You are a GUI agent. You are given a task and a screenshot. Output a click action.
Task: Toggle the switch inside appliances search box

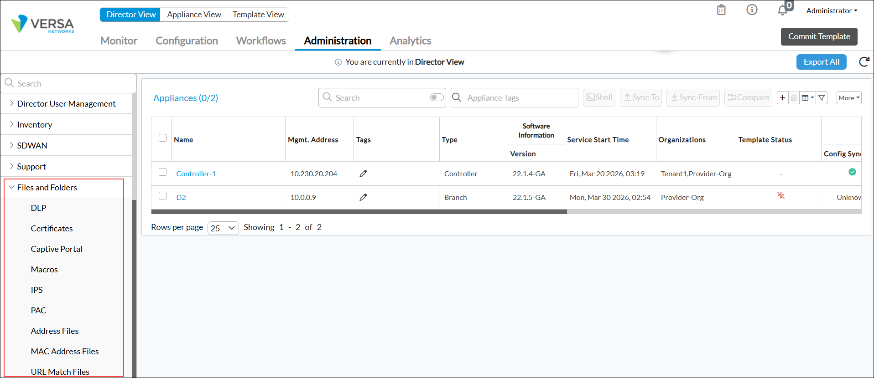point(437,97)
